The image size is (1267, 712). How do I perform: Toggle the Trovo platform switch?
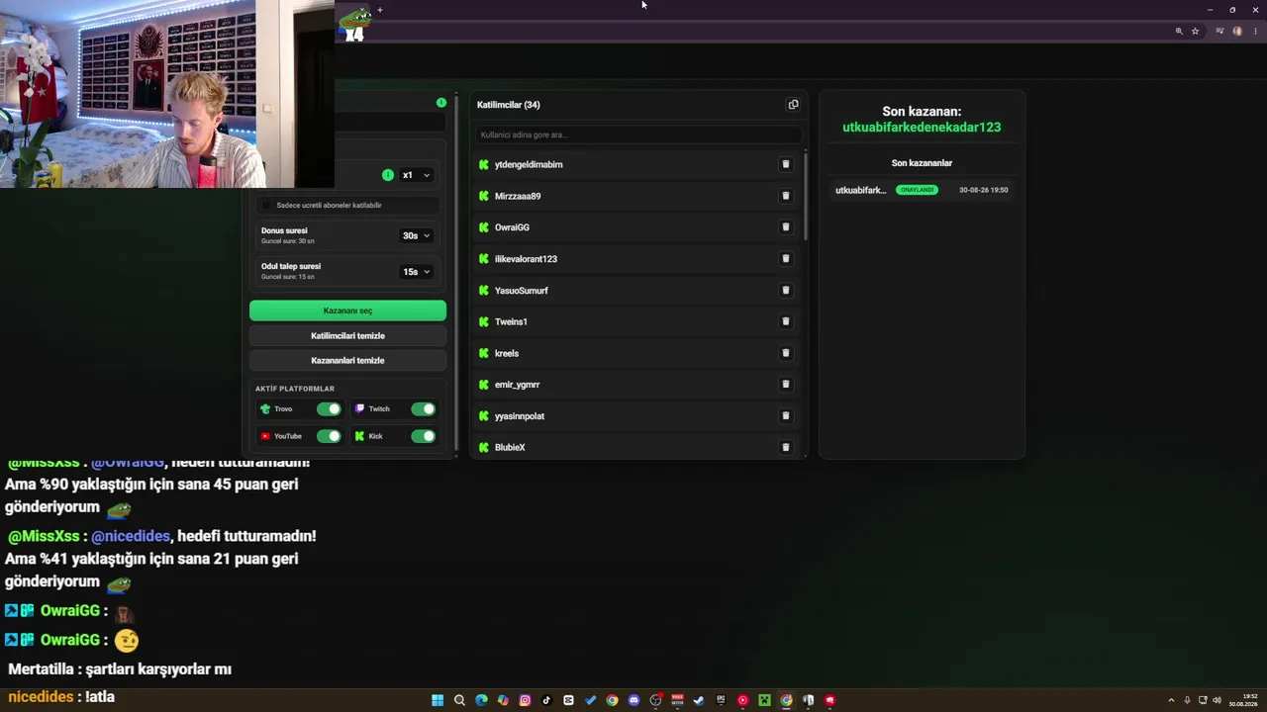(x=329, y=409)
